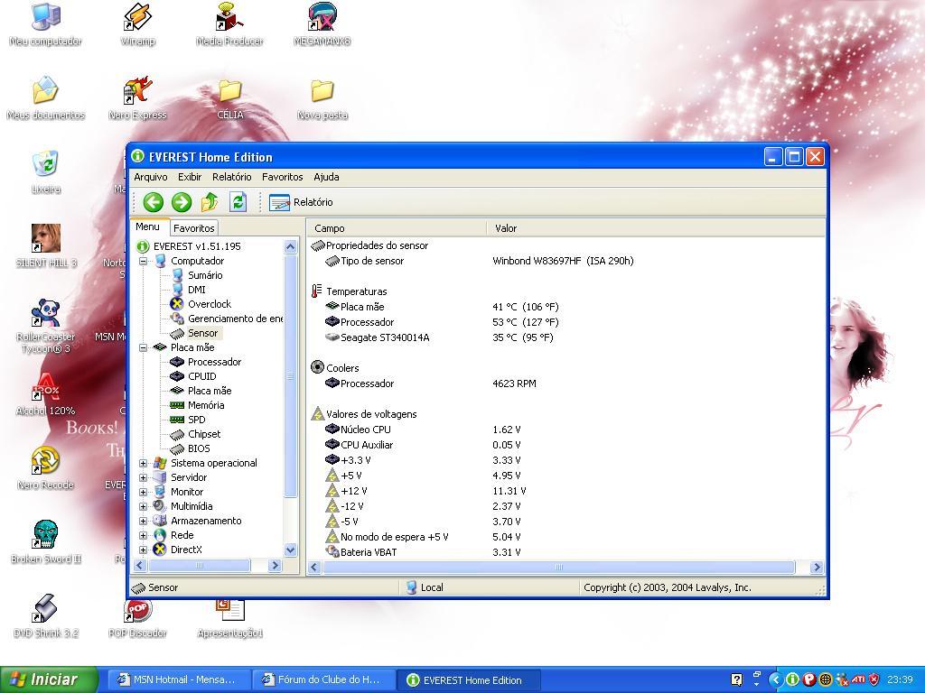Collapse the Placa mãe parent tree node
The width and height of the screenshot is (925, 693).
click(x=143, y=347)
